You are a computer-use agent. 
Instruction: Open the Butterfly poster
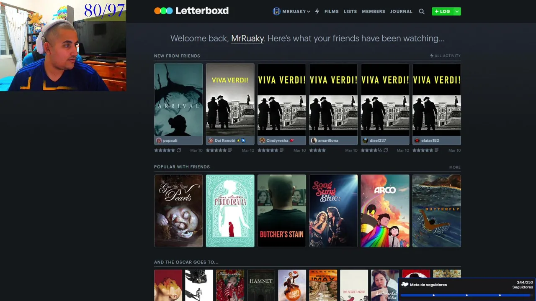[437, 211]
